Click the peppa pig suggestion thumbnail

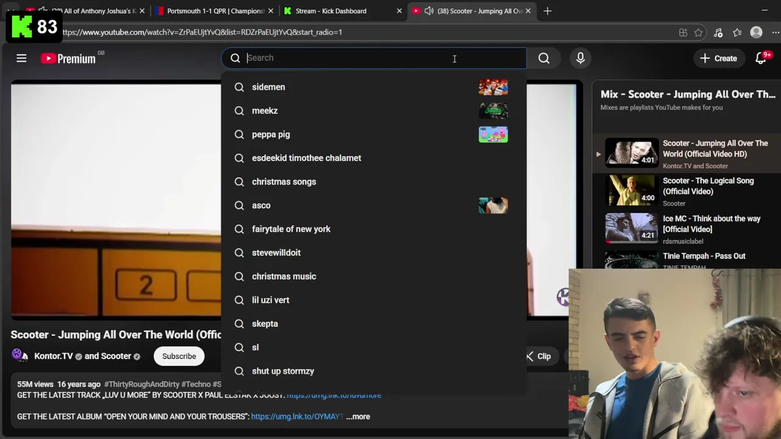point(493,134)
